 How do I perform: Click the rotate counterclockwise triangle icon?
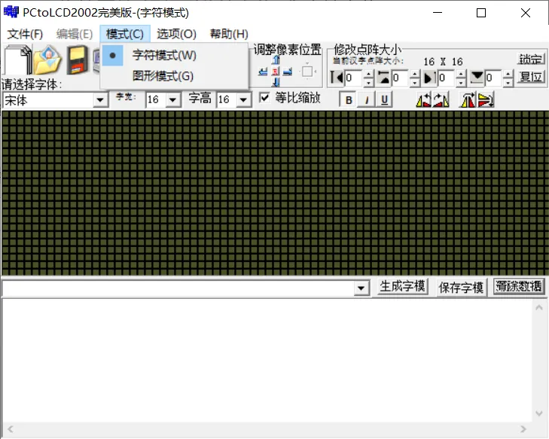(424, 100)
